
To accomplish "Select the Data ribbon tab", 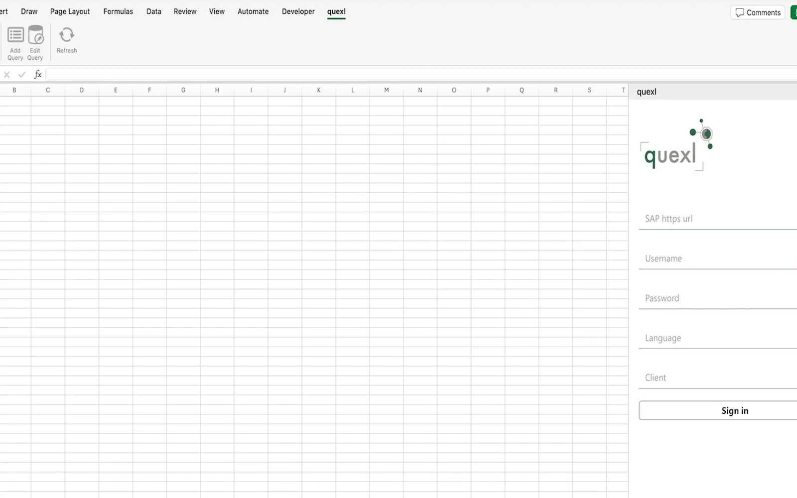I will 154,11.
